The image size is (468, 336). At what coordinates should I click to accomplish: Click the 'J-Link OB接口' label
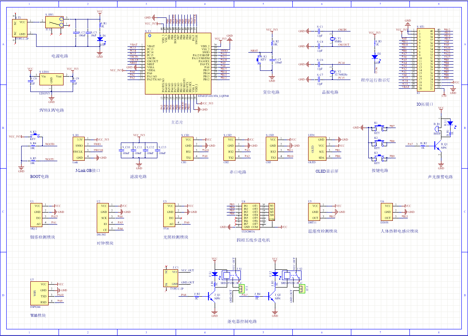coord(88,170)
